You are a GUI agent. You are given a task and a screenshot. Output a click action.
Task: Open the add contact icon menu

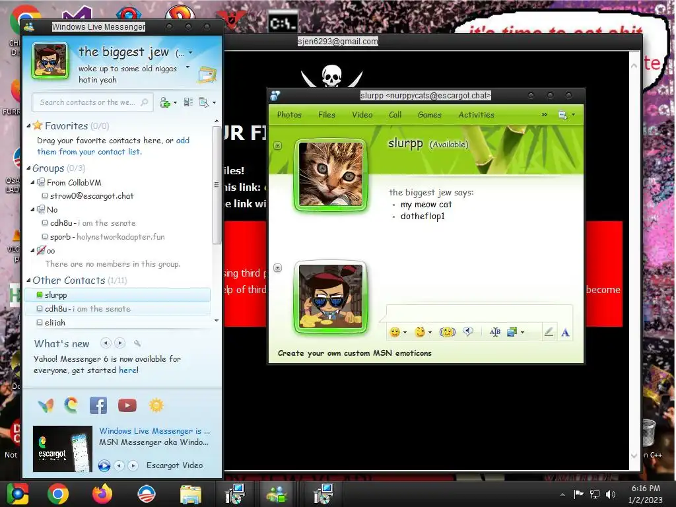click(x=168, y=102)
